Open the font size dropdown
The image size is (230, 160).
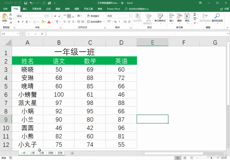tap(52, 16)
